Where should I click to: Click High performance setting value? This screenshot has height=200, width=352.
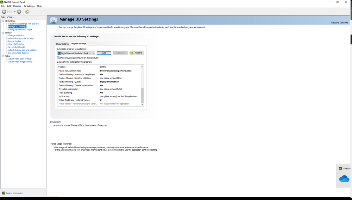pyautogui.click(x=109, y=82)
